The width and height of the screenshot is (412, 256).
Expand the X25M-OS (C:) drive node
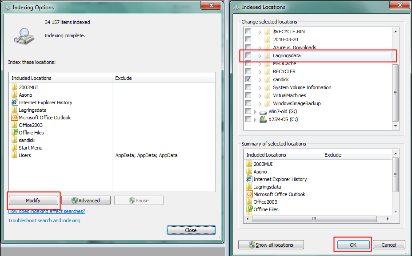click(x=255, y=120)
